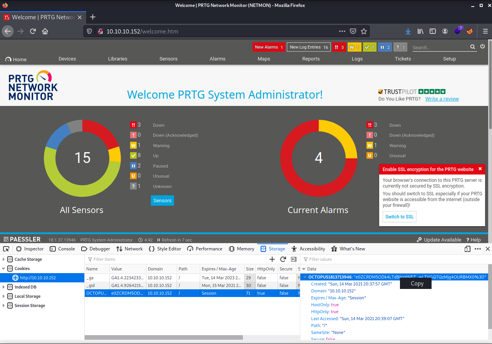Open the tracking protection shield icon
Viewport: 492px width, 344px height.
point(89,31)
